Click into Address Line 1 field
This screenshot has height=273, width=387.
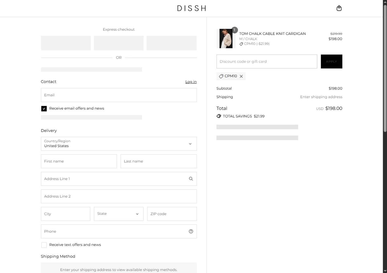click(119, 179)
